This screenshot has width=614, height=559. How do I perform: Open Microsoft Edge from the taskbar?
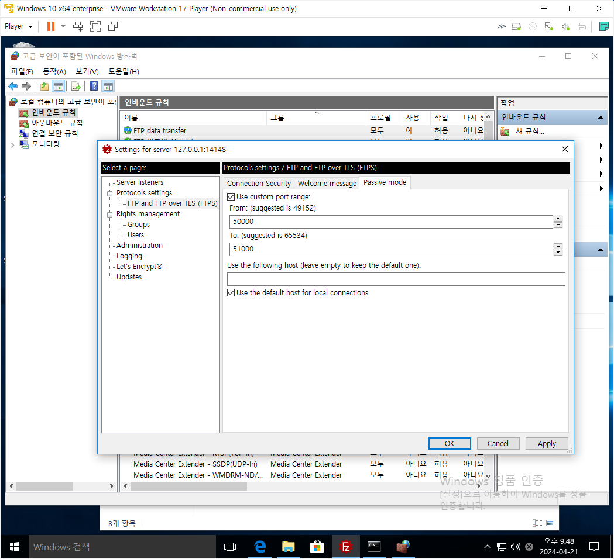(260, 547)
